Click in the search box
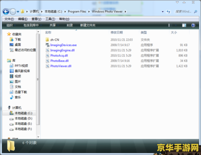Viewport: 201px width, 155px height. 183,12
